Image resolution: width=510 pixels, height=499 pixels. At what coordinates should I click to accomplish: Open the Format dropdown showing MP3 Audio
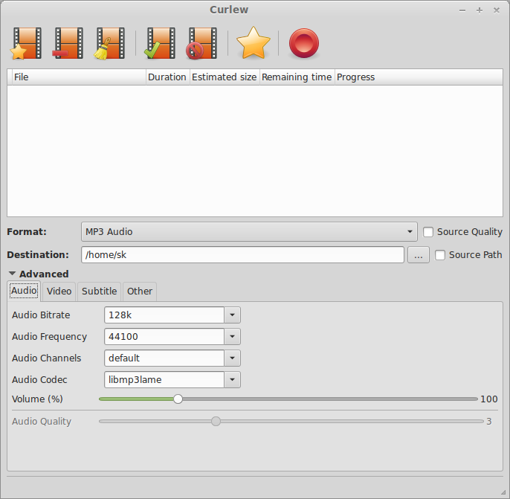[x=249, y=232]
